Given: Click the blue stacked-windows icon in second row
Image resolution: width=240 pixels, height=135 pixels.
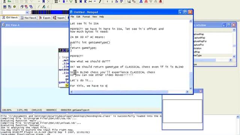Looking at the screenshot, I should [x=31, y=7].
